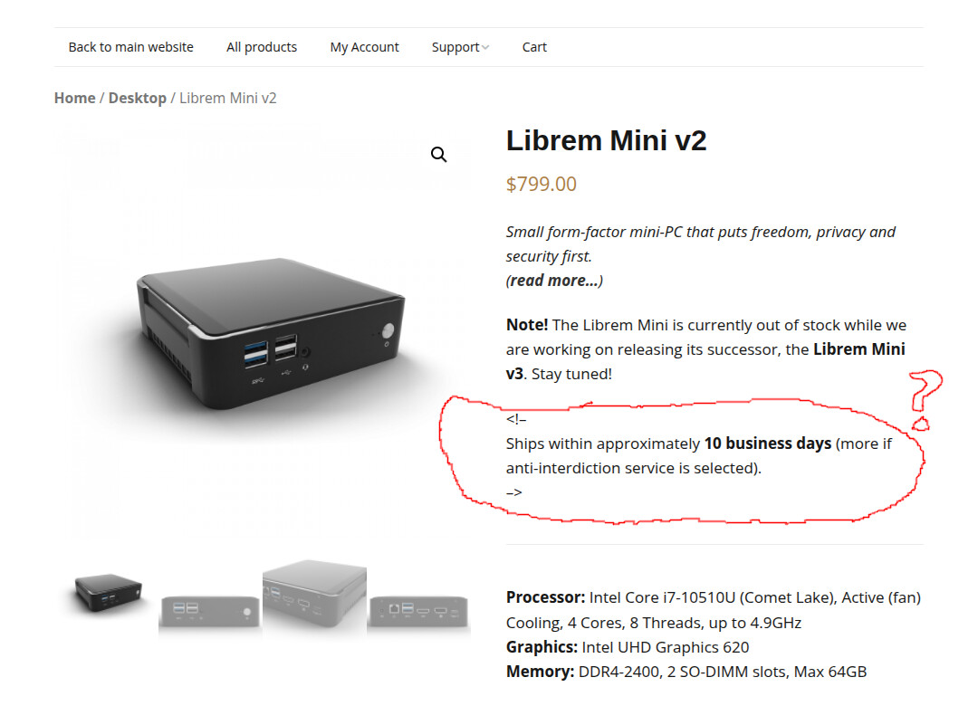Click the $799.00 price text
The height and width of the screenshot is (725, 978).
542,184
